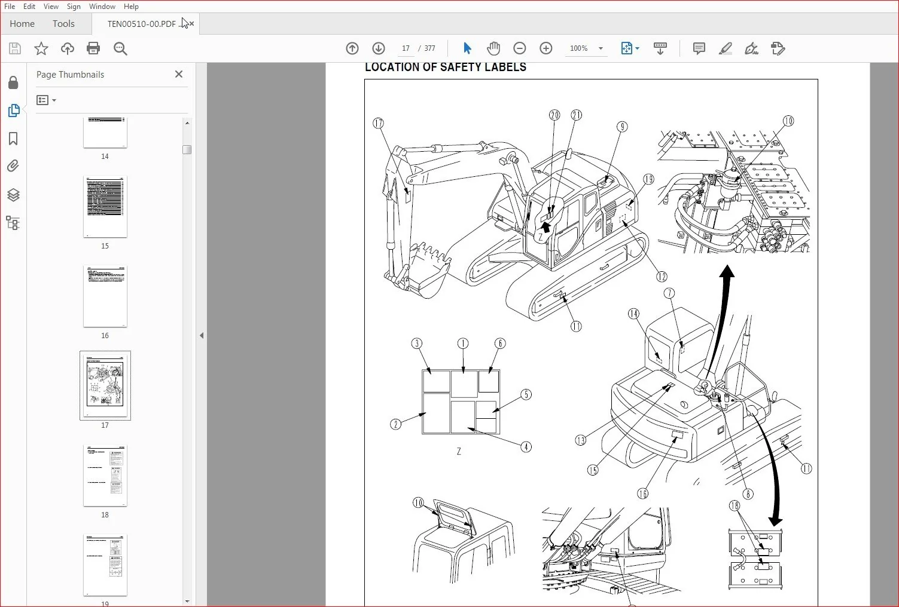Screen dimensions: 899x607
Task: Open the find text magnifier
Action: click(120, 48)
